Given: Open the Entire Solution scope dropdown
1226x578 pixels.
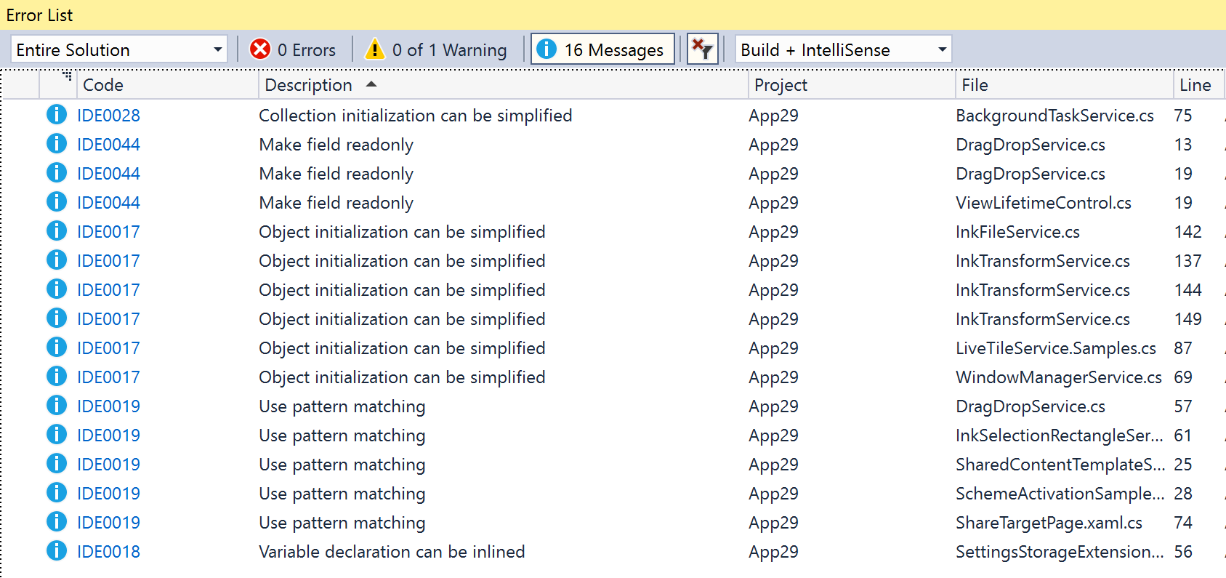Looking at the screenshot, I should pyautogui.click(x=119, y=49).
